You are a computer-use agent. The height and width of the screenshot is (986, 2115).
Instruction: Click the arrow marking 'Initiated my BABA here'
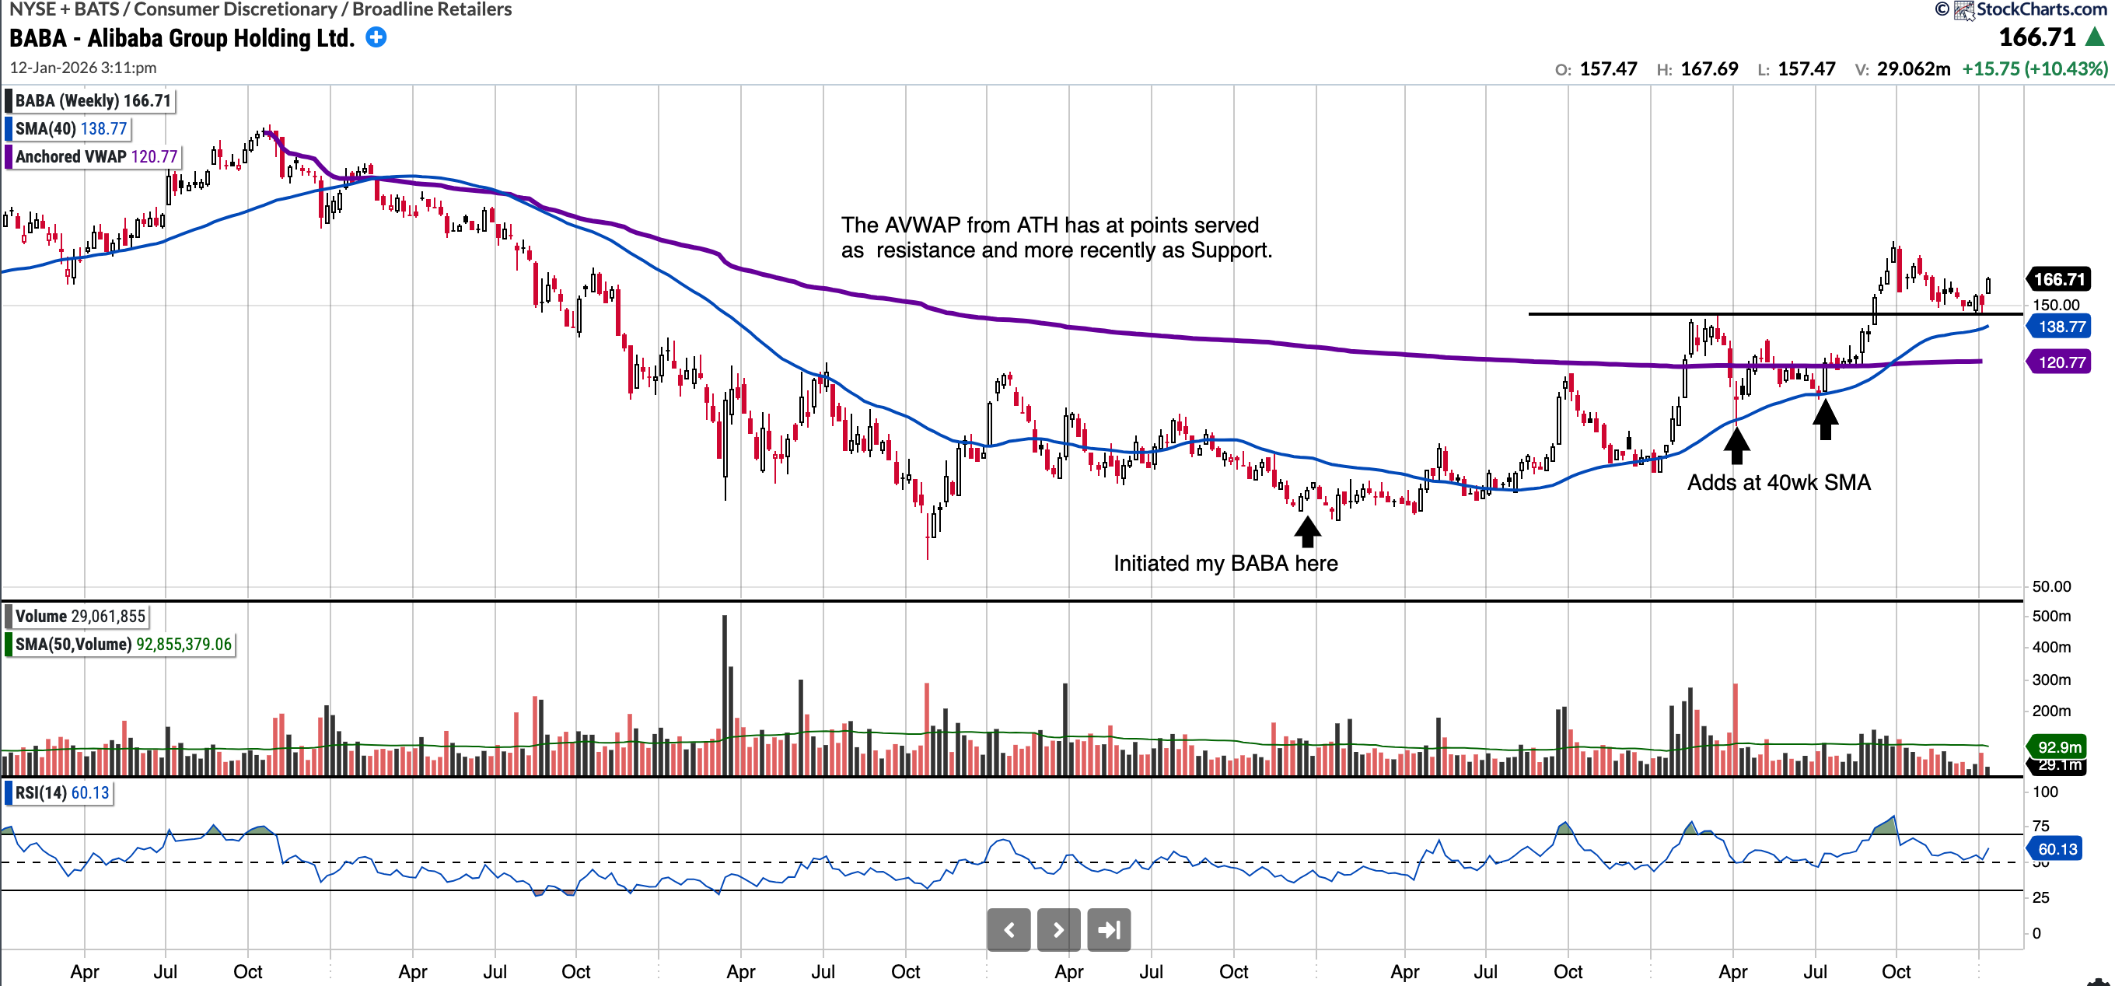click(1307, 530)
